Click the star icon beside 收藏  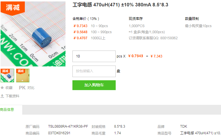tap(2, 88)
